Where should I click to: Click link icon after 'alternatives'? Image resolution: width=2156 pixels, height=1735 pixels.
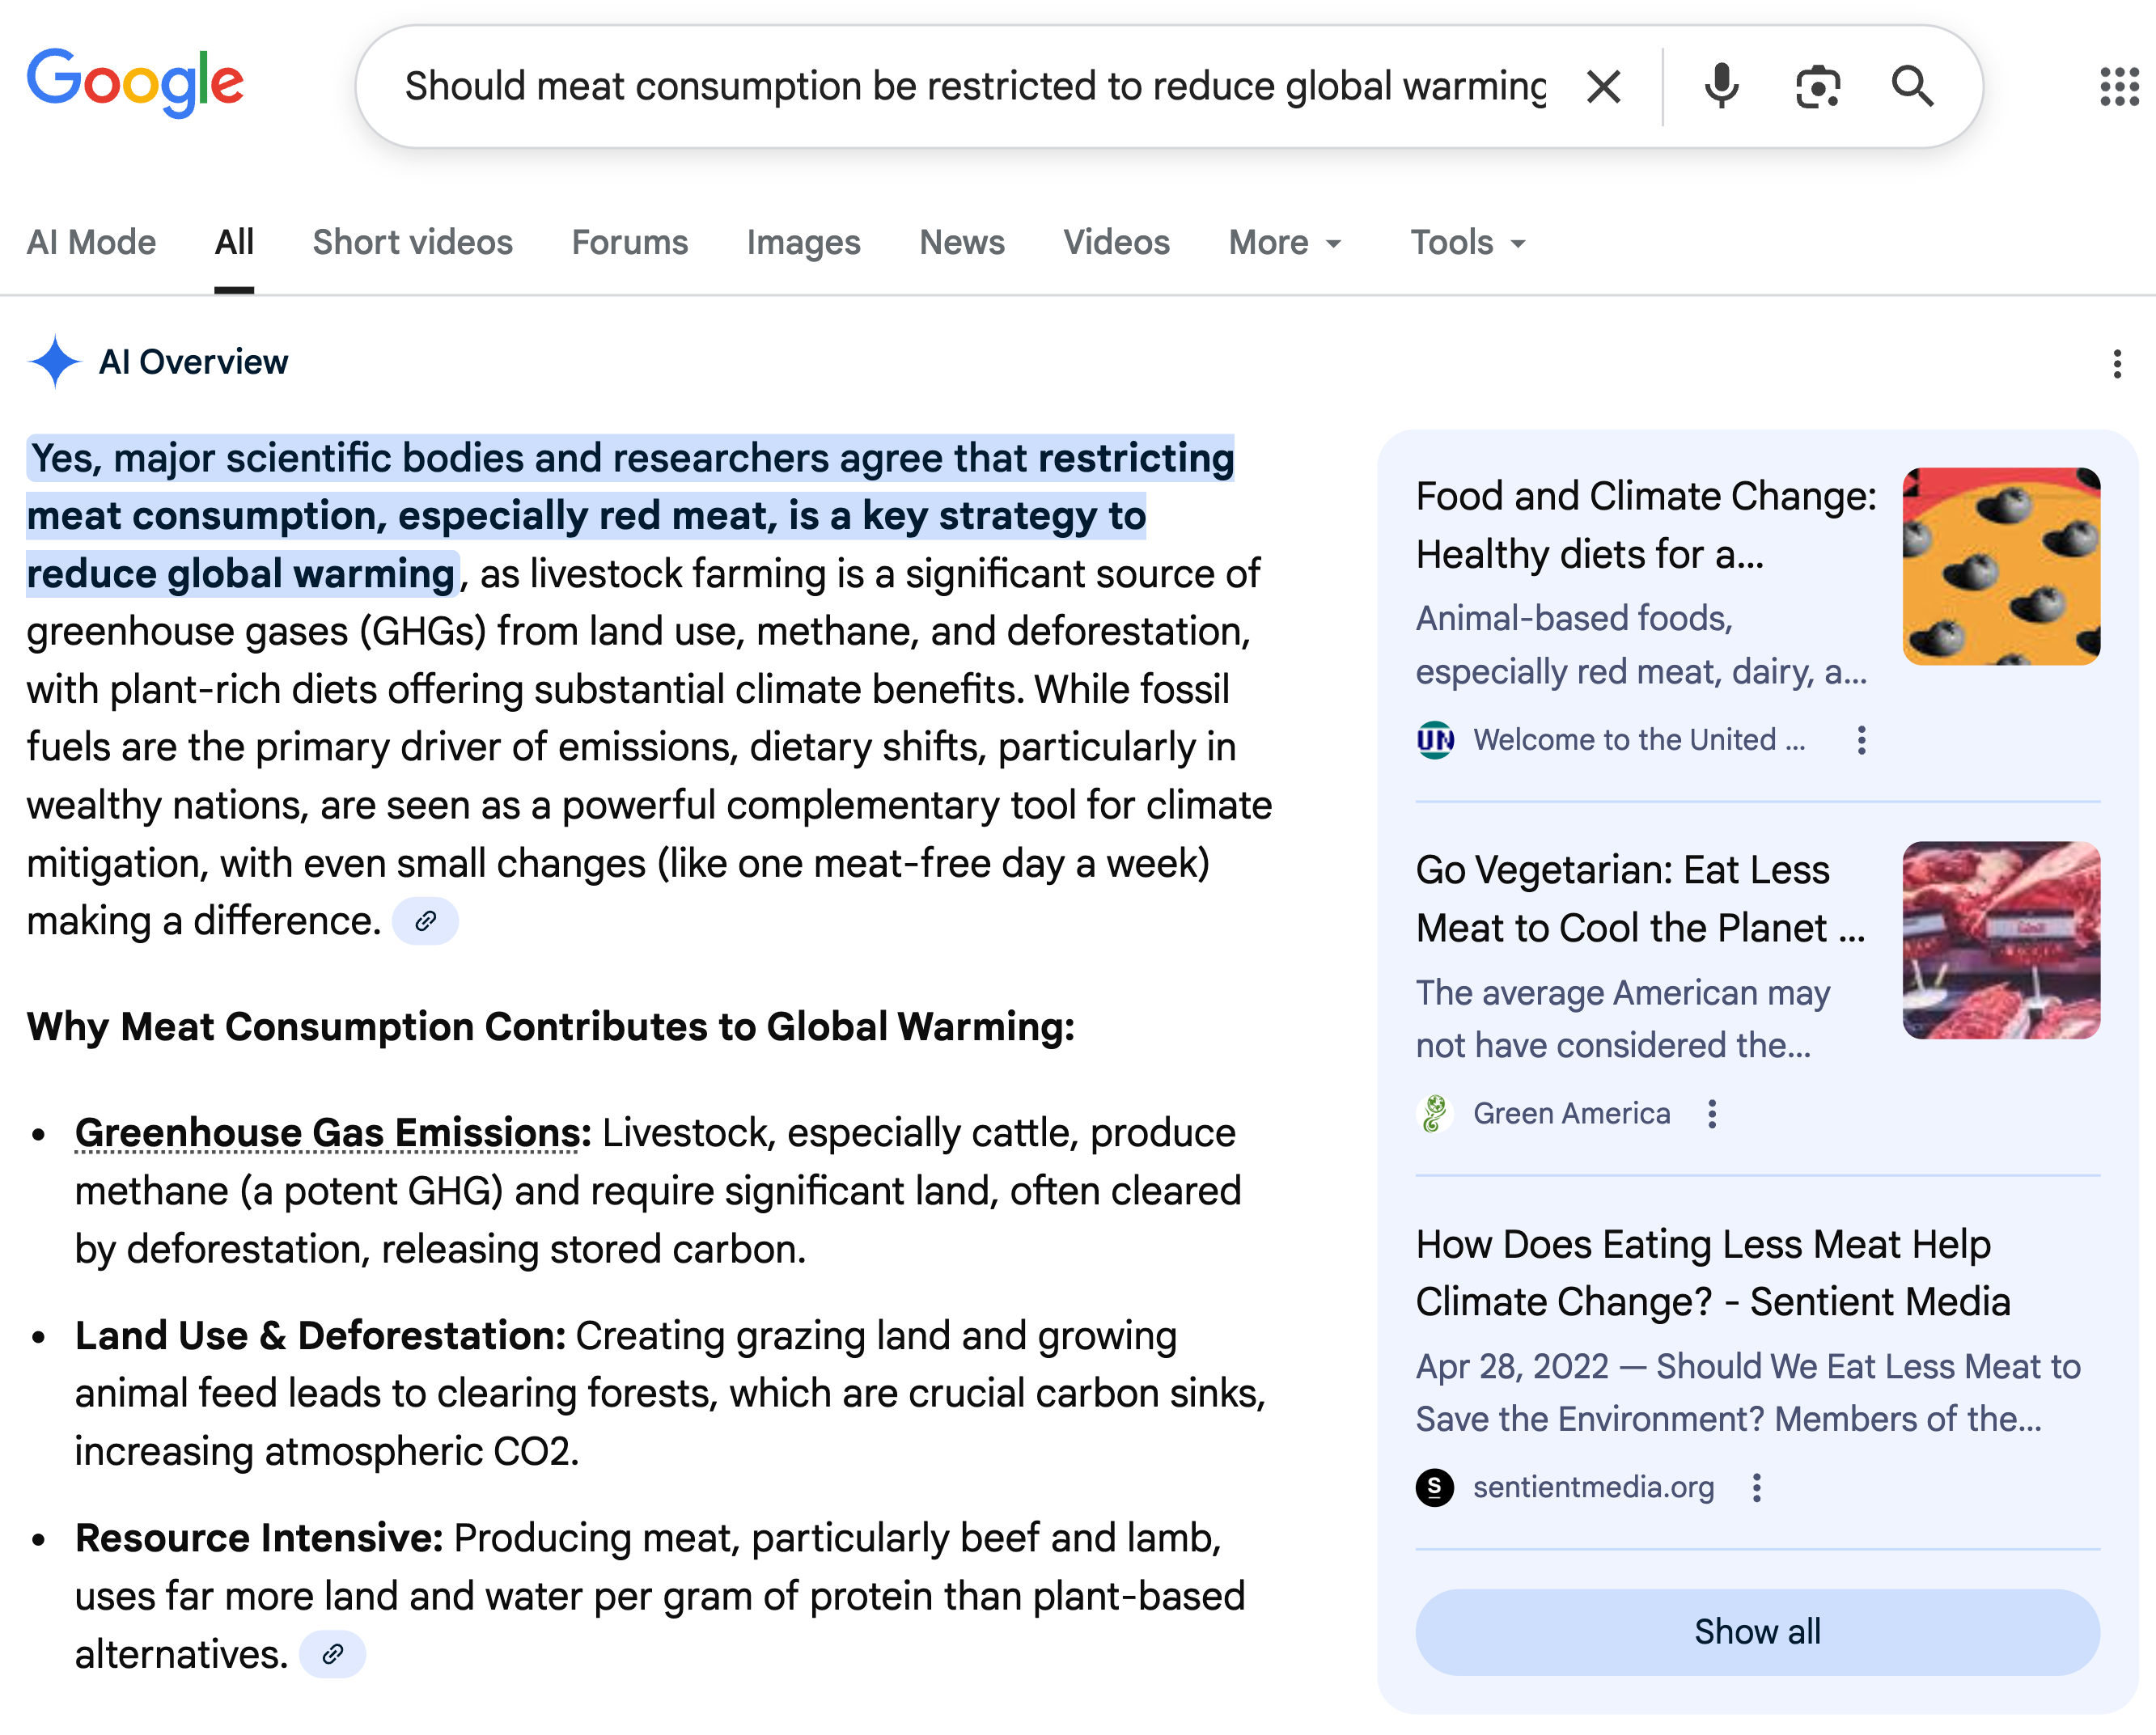coord(333,1654)
